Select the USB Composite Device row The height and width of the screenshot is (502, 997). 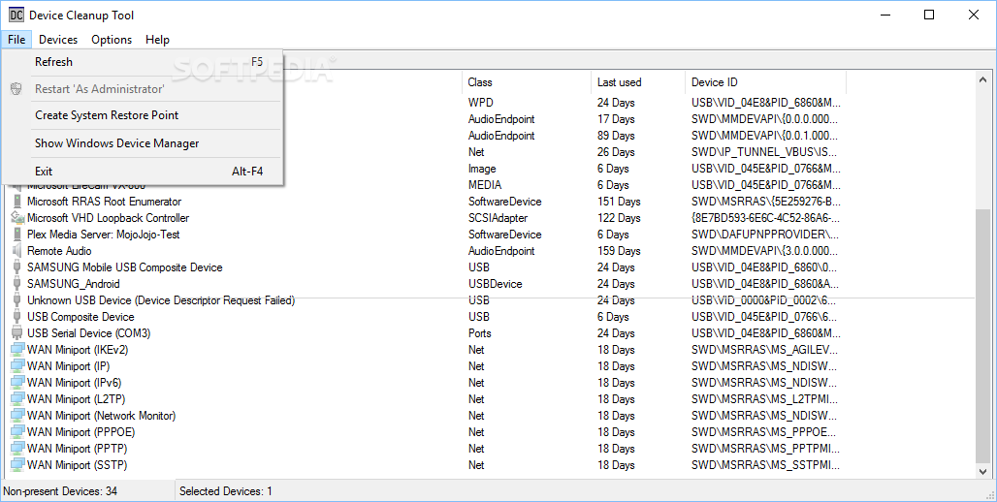coord(80,317)
